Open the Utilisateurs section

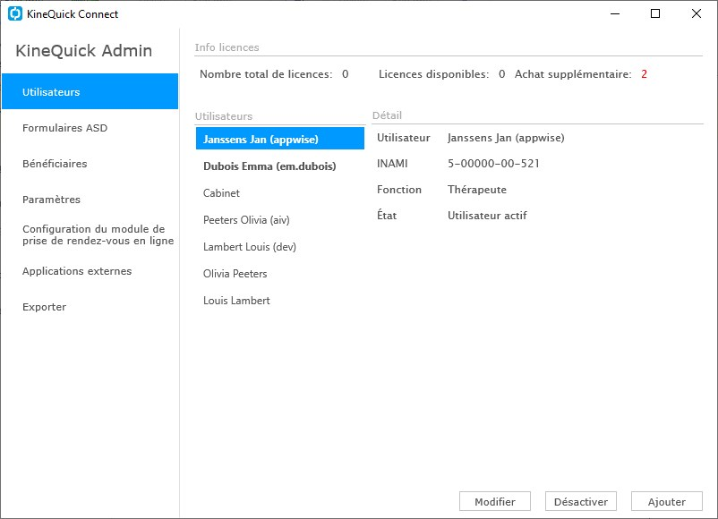90,91
